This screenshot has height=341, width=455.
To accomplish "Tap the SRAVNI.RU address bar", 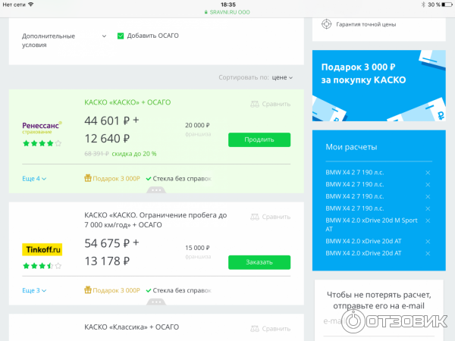I will (227, 12).
